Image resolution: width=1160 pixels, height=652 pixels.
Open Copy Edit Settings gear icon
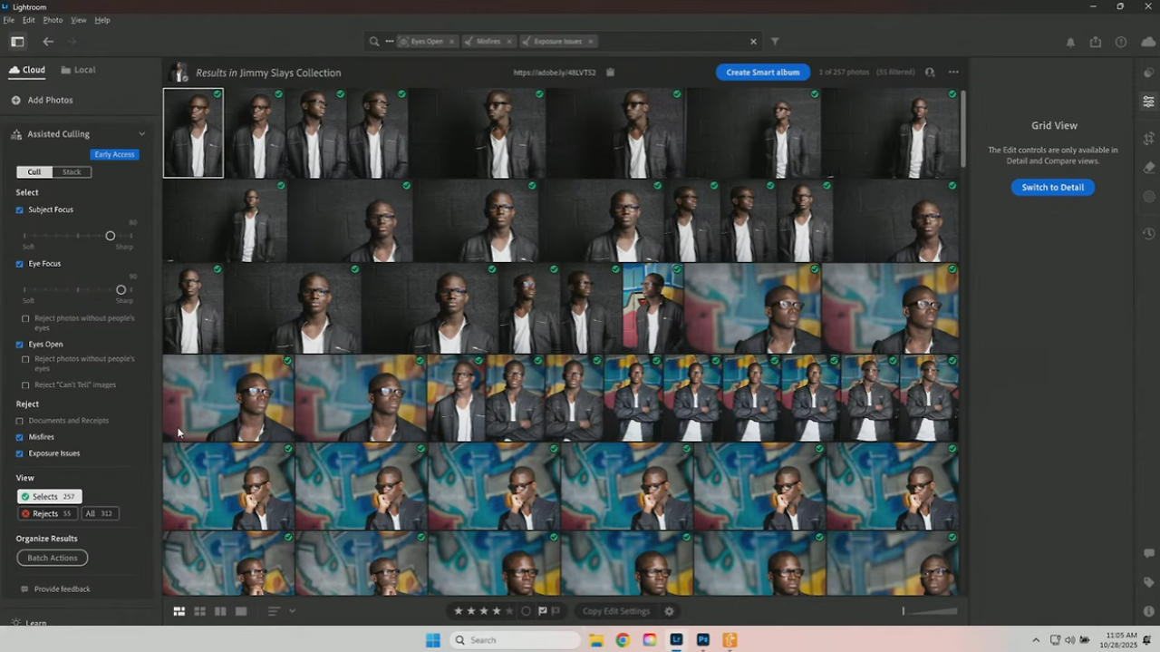tap(670, 611)
